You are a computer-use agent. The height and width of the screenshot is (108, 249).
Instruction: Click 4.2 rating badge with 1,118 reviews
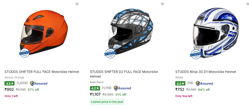95,88
